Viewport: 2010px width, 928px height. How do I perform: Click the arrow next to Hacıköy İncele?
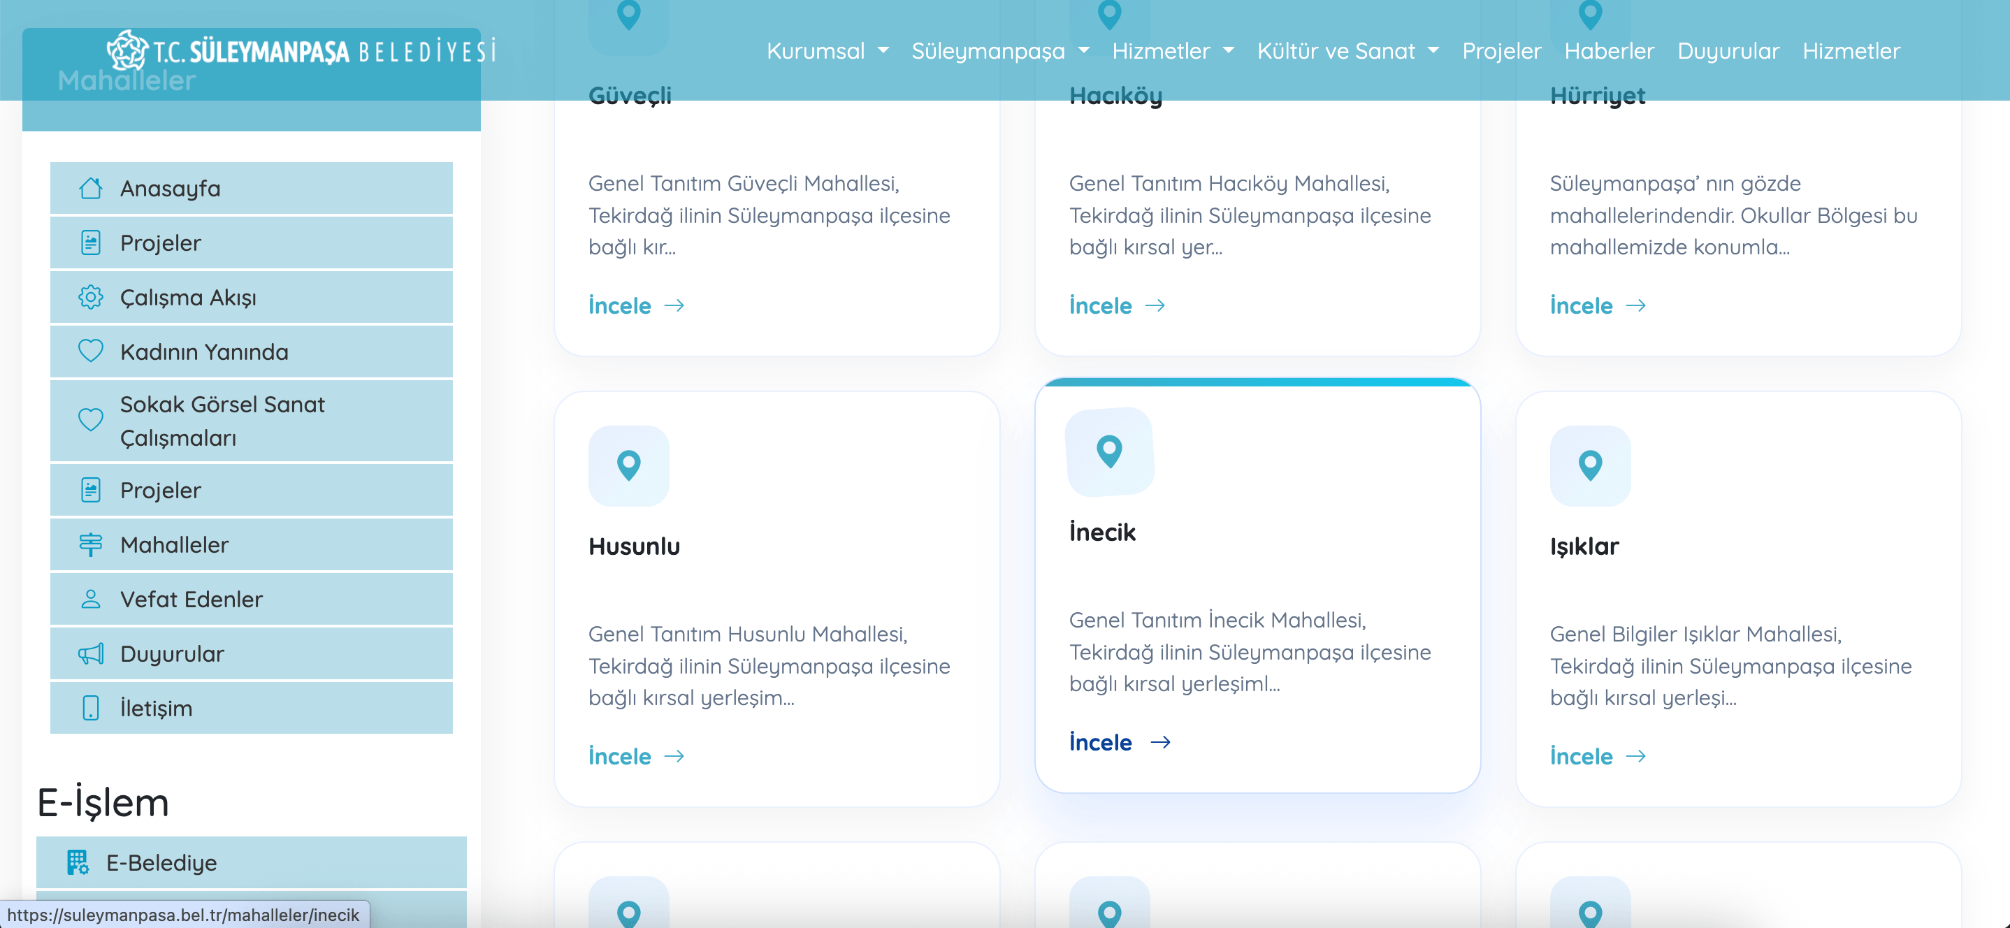[1155, 305]
